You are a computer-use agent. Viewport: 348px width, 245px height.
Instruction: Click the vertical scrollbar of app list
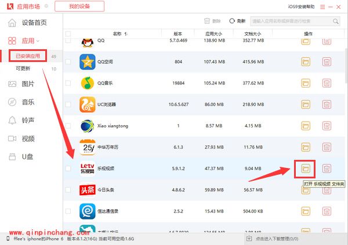point(346,67)
